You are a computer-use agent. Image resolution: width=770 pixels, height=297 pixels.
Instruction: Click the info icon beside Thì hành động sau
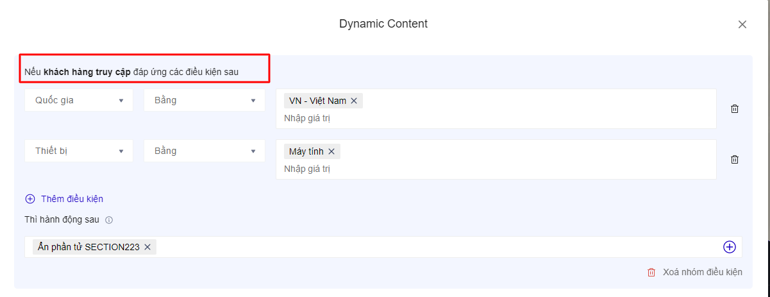tap(109, 220)
